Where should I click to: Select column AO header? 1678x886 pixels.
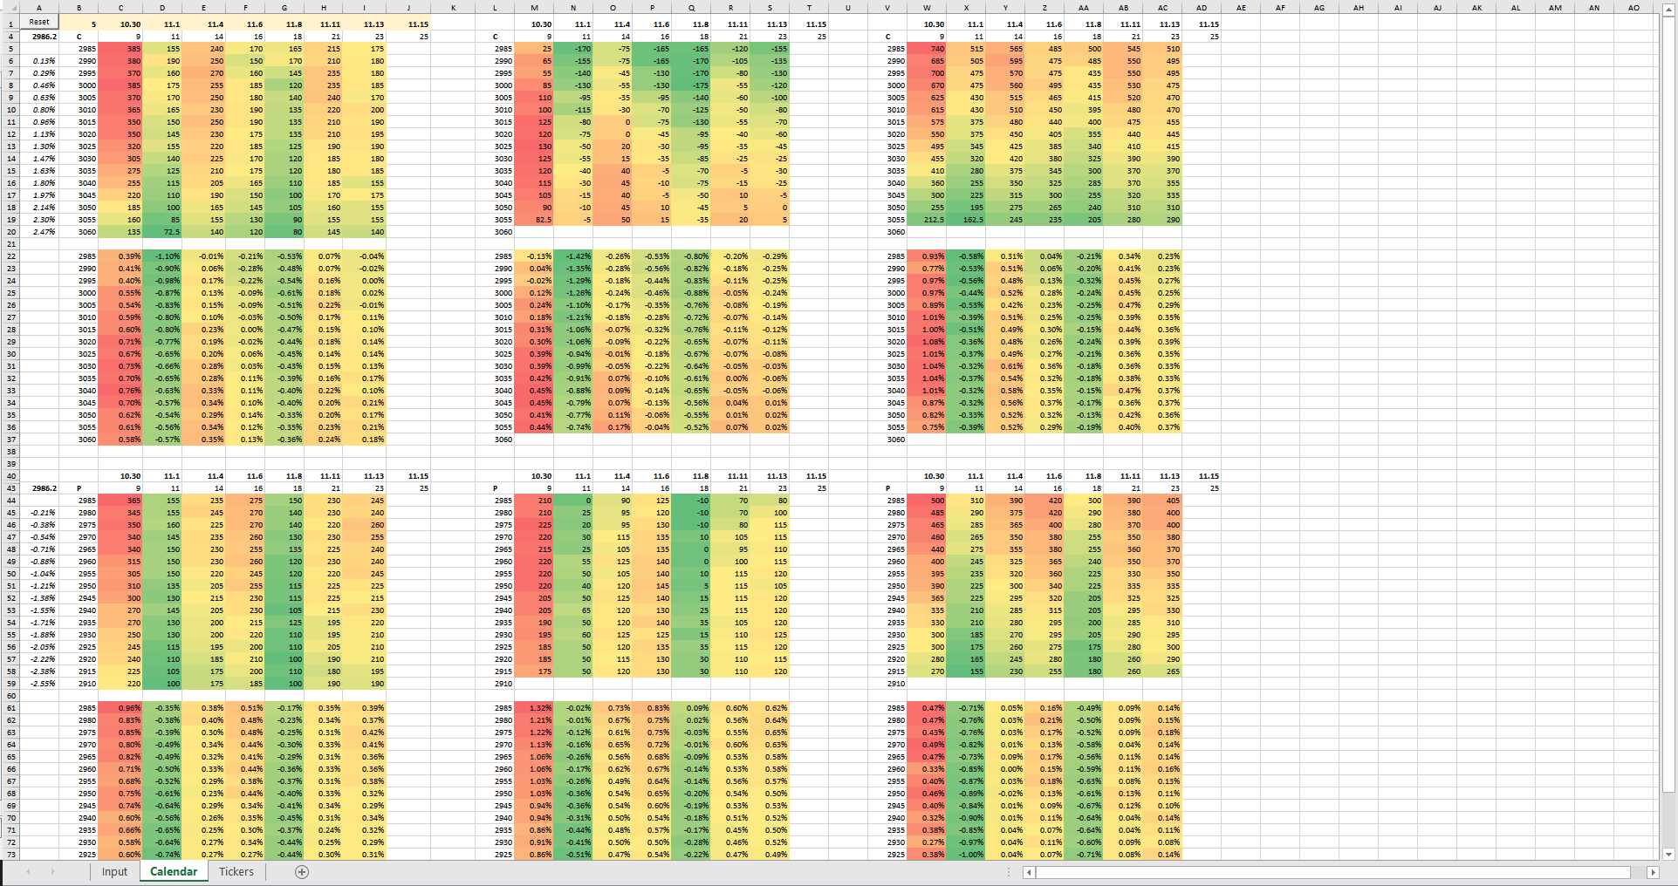tap(1633, 8)
